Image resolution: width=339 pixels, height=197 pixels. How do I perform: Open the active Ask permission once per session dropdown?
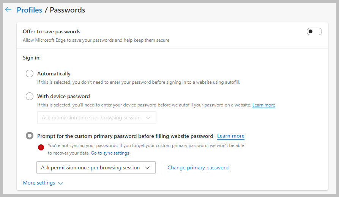click(96, 168)
